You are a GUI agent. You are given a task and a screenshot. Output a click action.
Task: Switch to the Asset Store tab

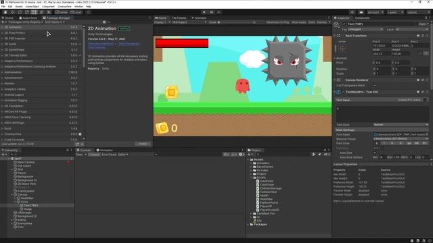tap(28, 18)
